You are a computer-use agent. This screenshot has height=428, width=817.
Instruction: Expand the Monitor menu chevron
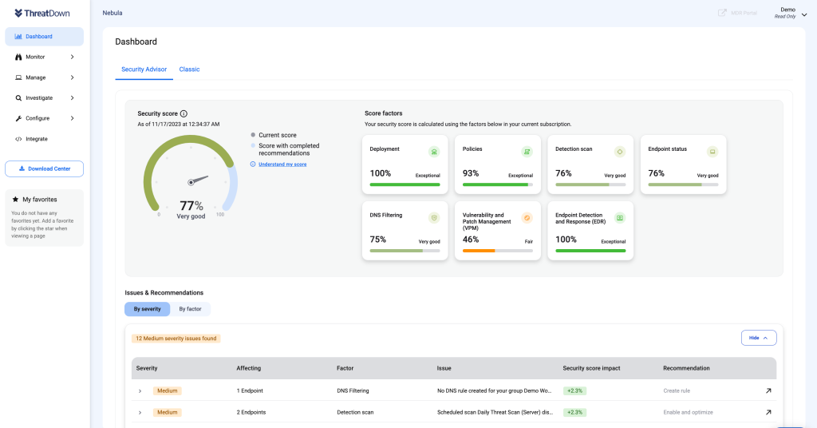point(72,57)
